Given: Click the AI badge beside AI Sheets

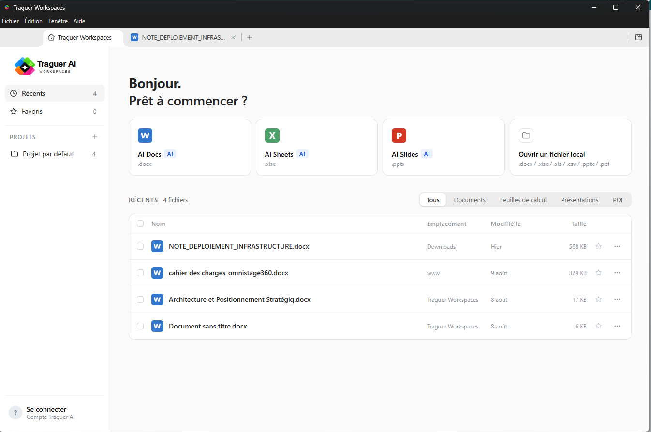Looking at the screenshot, I should tap(302, 154).
